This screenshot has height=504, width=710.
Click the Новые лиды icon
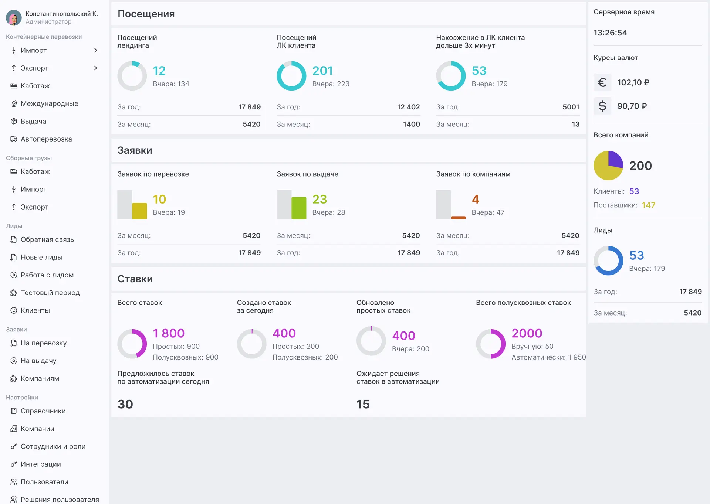14,257
